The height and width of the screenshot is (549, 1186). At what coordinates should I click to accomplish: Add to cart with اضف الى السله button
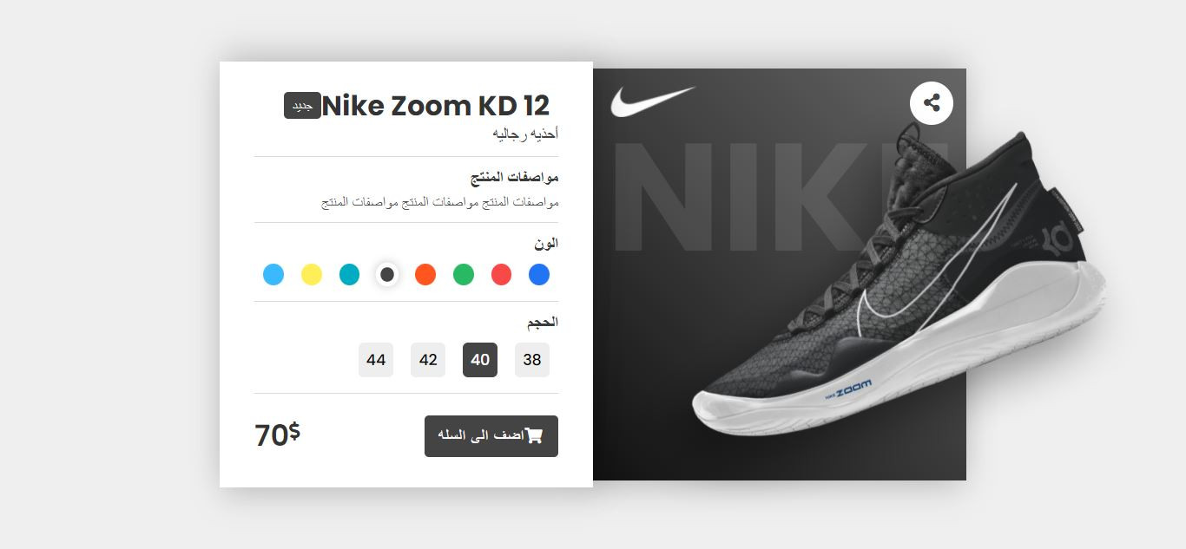coord(491,436)
